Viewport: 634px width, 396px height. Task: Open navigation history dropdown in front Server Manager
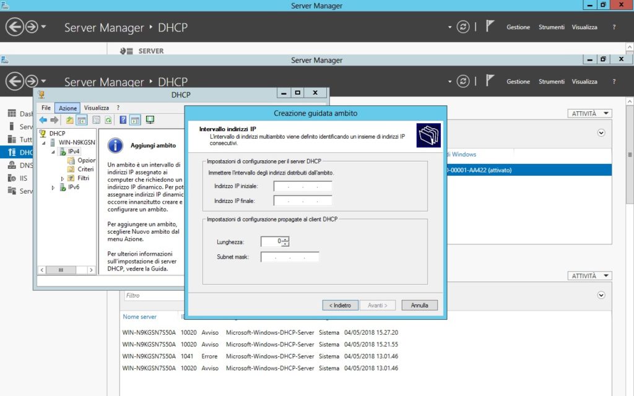click(x=43, y=81)
